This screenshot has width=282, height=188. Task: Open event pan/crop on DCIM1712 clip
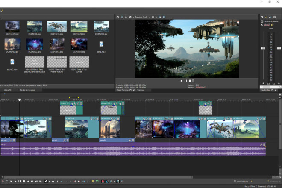point(44,118)
